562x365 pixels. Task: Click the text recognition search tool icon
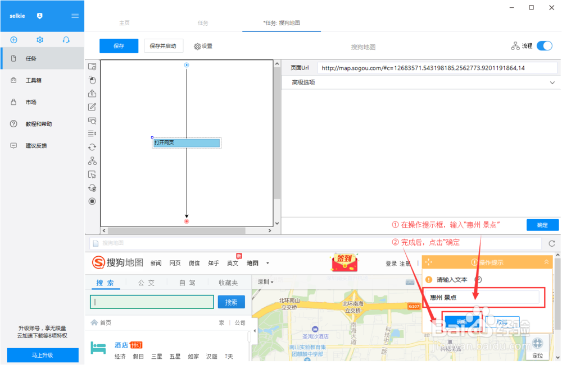92,120
